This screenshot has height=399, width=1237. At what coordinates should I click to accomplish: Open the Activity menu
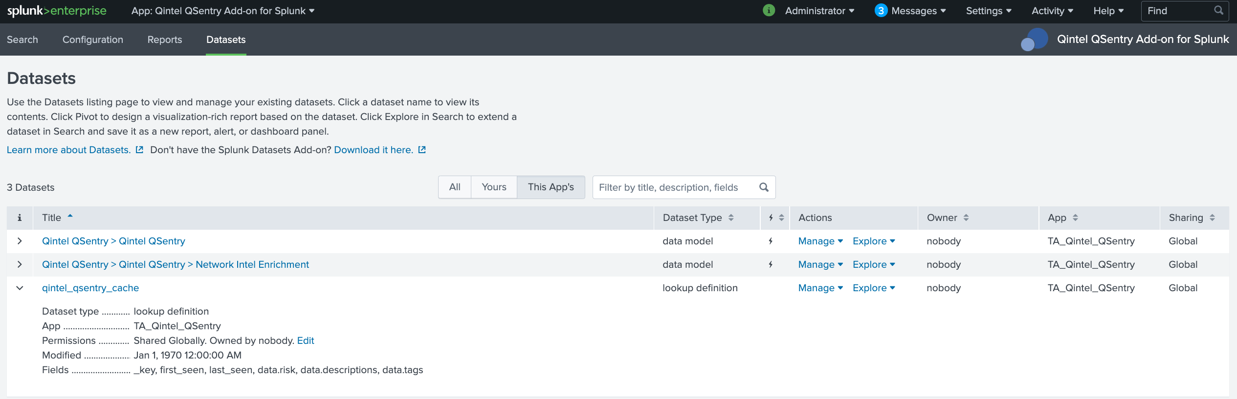[x=1052, y=11]
